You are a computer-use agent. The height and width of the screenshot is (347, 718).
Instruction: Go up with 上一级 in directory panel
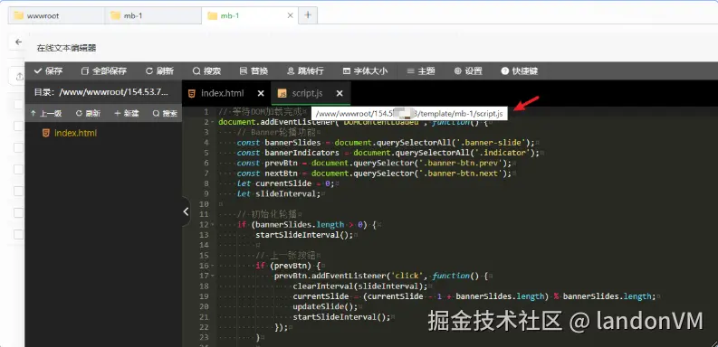(46, 113)
